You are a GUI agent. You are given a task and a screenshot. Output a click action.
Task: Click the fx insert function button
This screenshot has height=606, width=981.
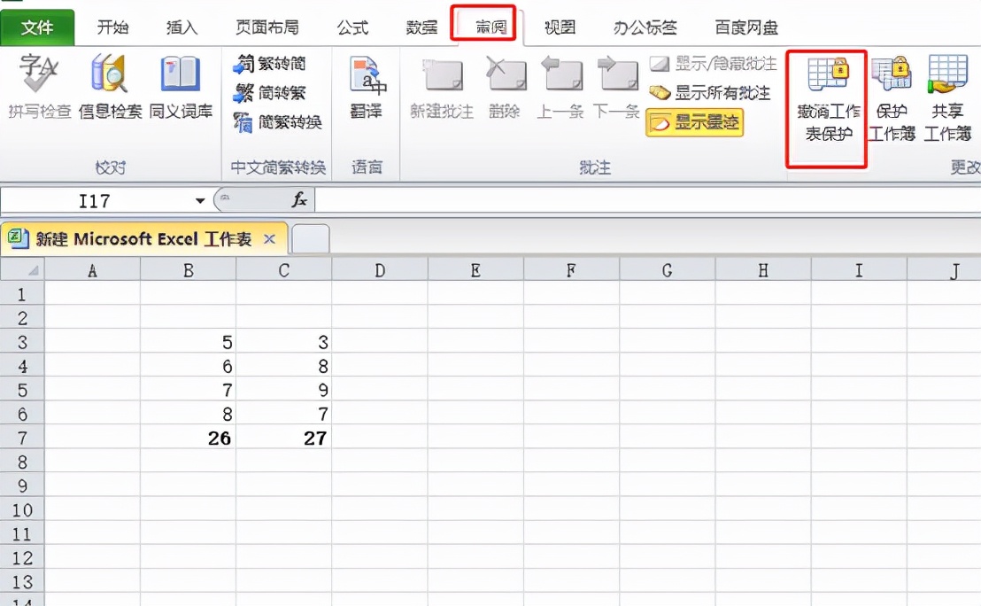297,200
